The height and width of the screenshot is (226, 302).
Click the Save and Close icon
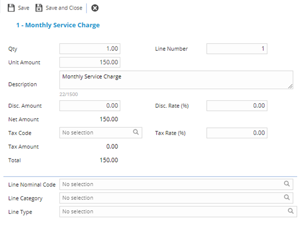point(39,8)
